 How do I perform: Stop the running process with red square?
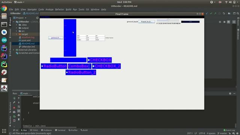[x=14, y=108]
